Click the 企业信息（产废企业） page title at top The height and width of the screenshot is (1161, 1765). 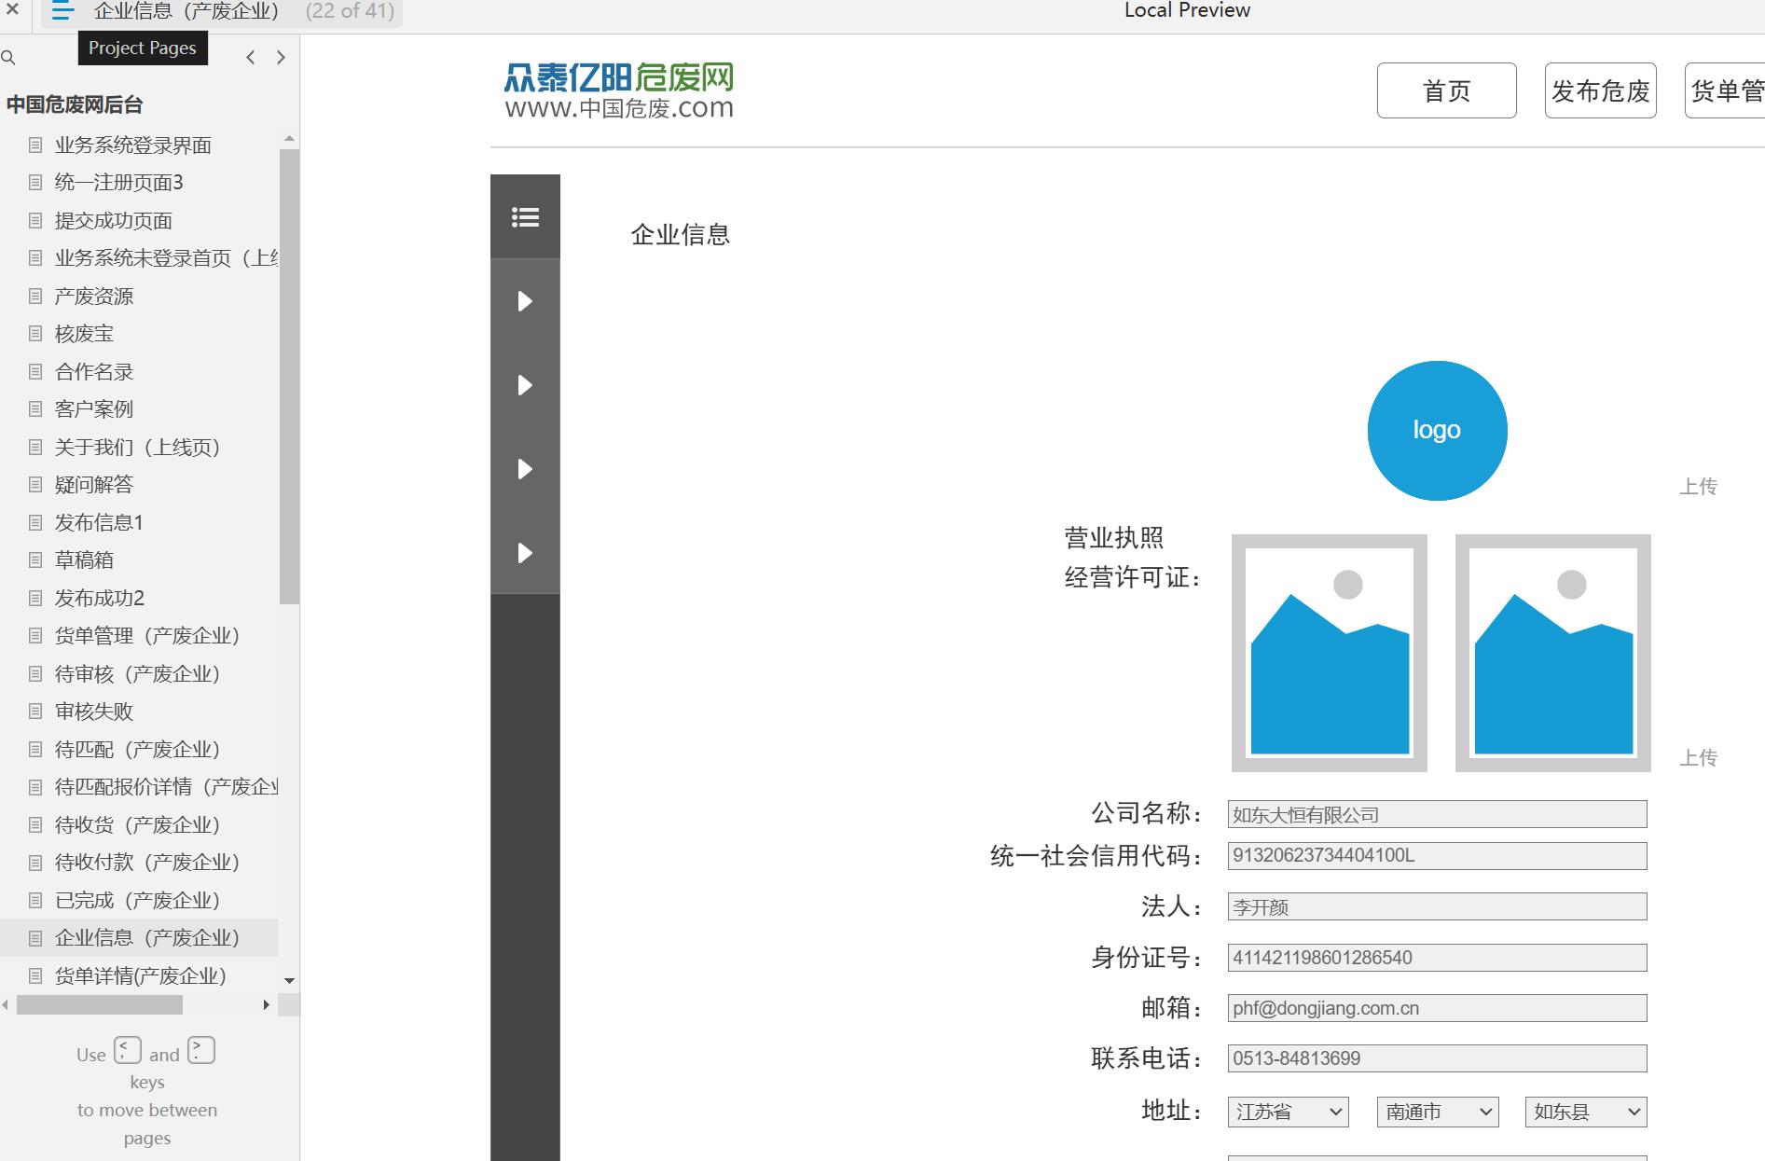[187, 12]
